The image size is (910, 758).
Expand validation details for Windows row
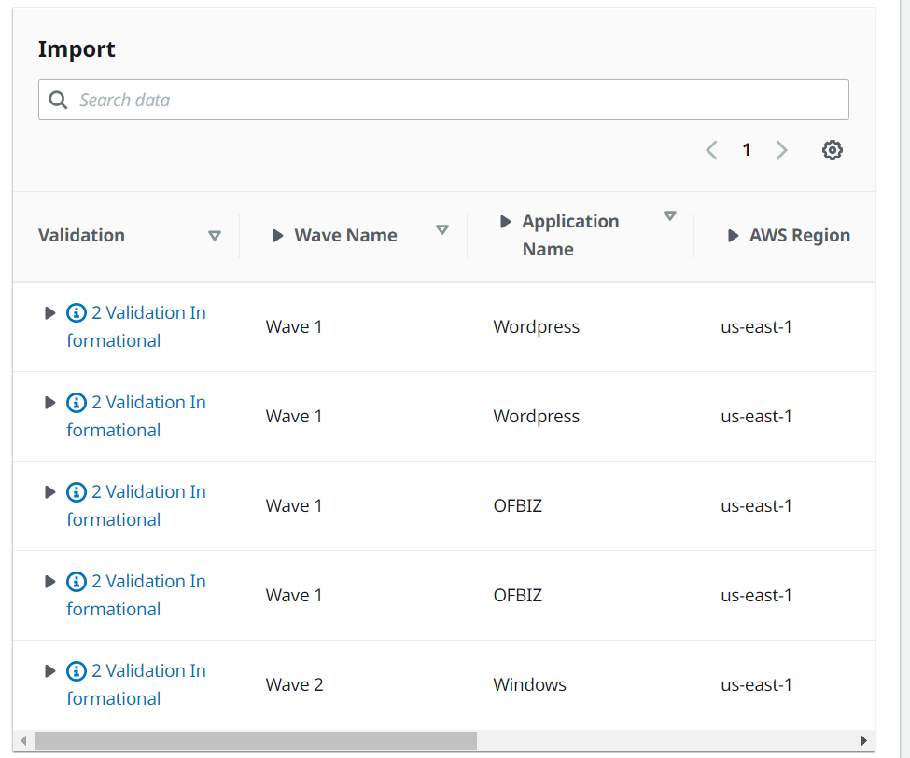pos(49,671)
